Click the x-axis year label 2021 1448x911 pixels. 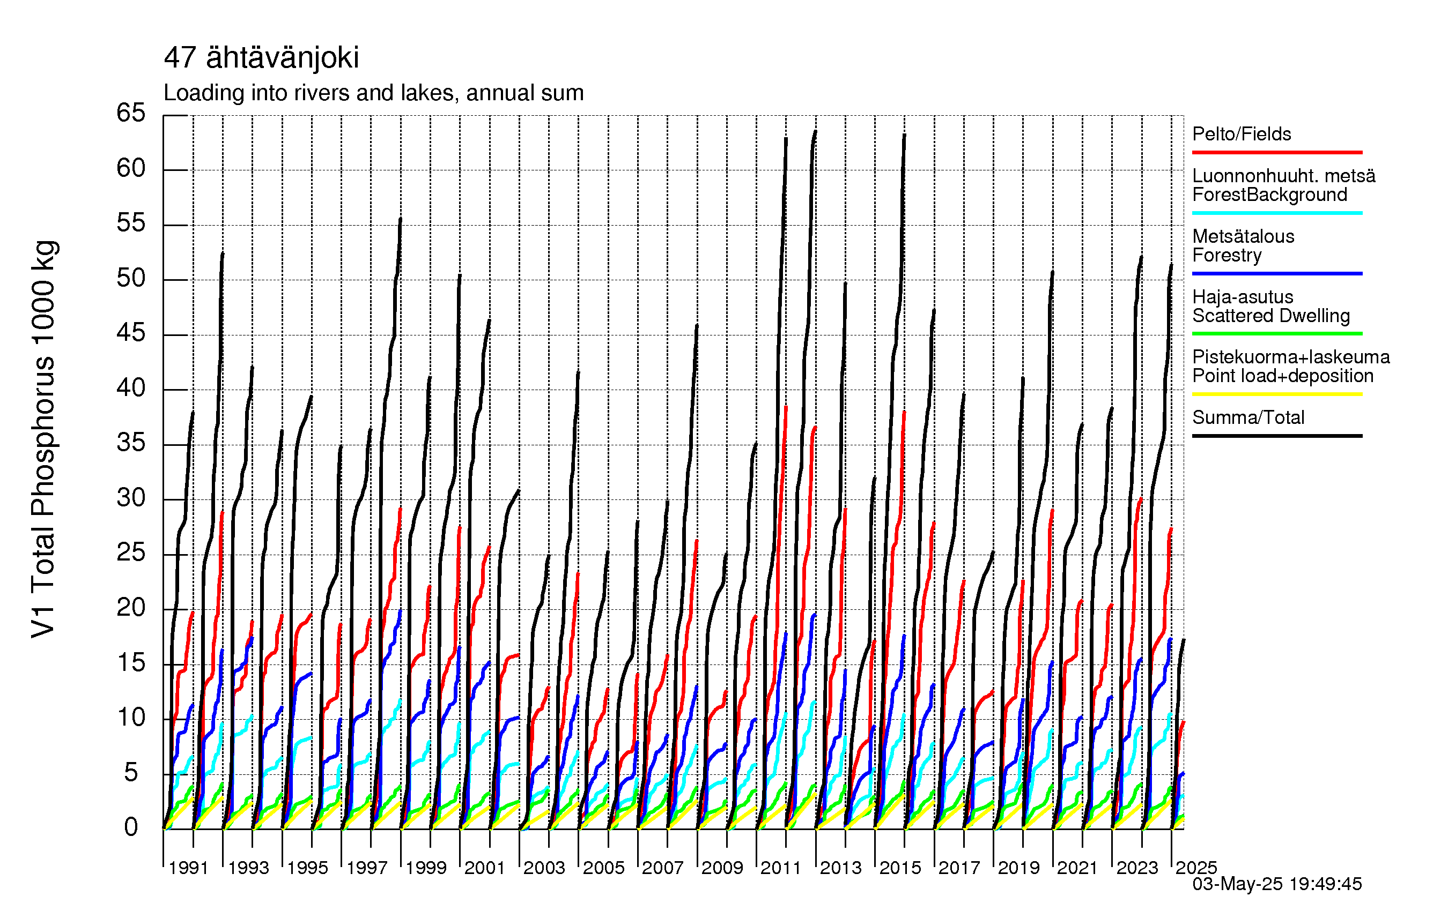pyautogui.click(x=1077, y=868)
